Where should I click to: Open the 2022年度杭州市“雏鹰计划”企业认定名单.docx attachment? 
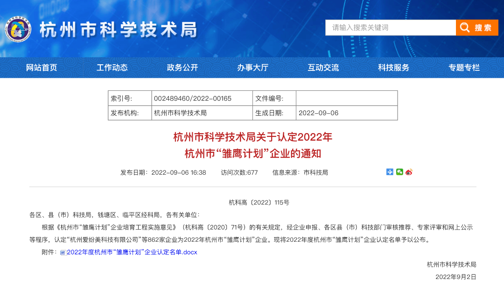coord(132,252)
